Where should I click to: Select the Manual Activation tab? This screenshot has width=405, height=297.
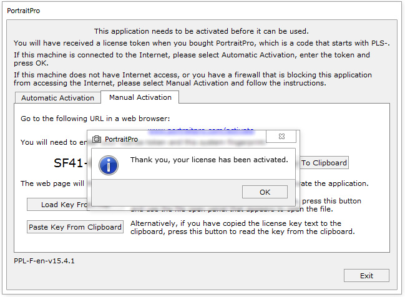(140, 97)
